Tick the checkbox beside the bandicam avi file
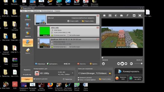The image size is (164, 92). pyautogui.click(x=38, y=43)
